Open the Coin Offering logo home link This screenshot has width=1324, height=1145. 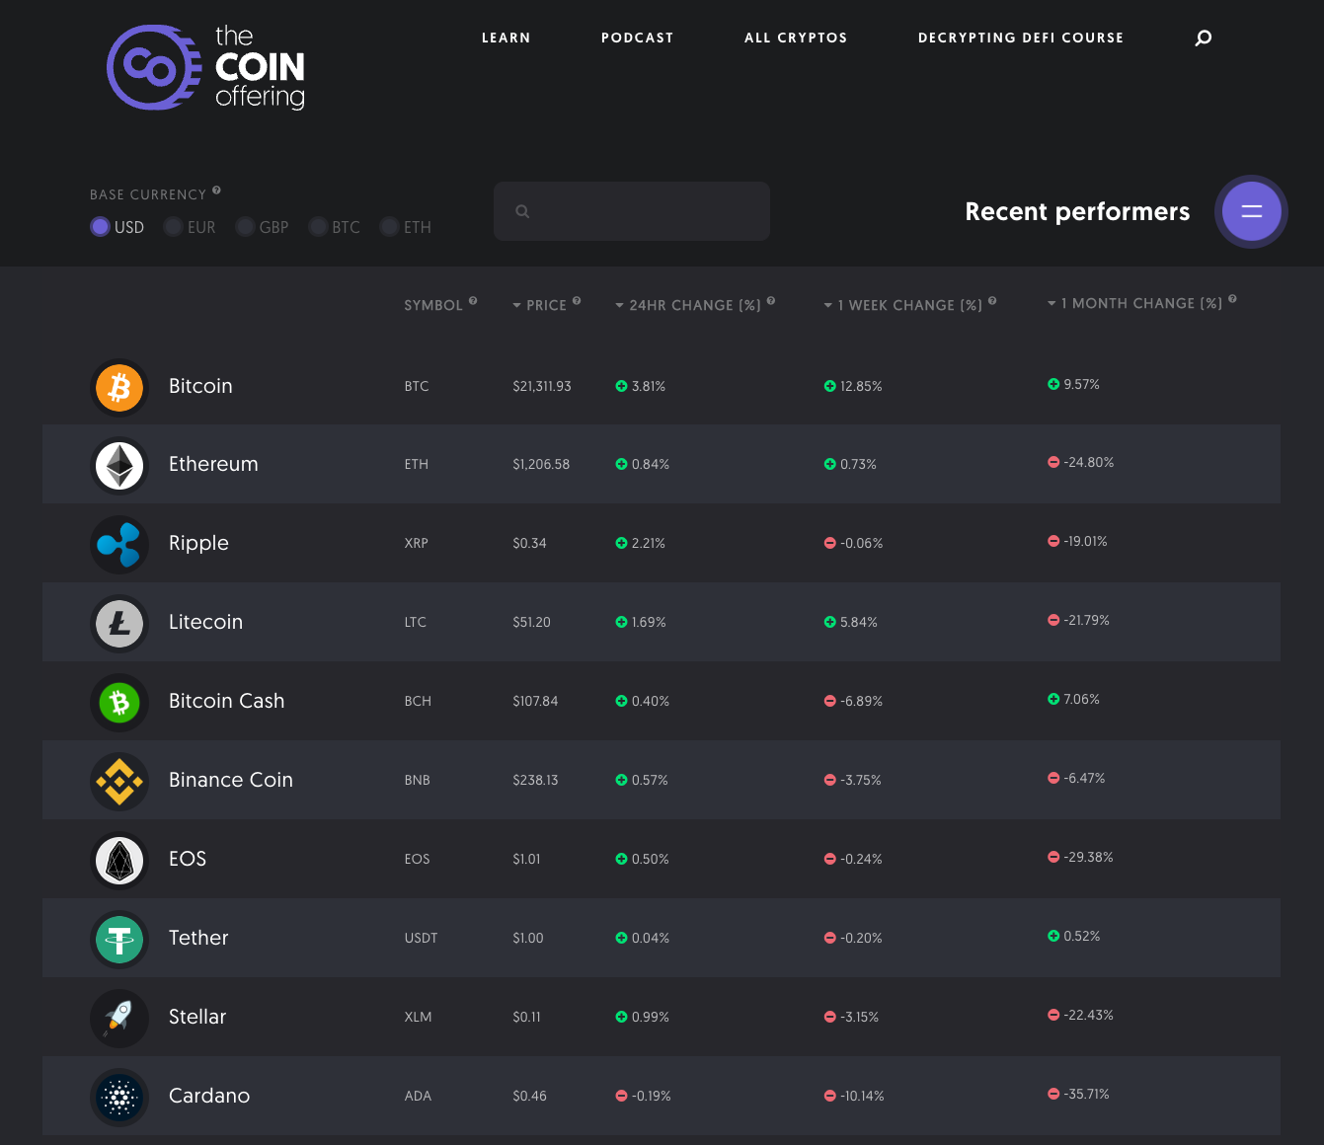[205, 67]
